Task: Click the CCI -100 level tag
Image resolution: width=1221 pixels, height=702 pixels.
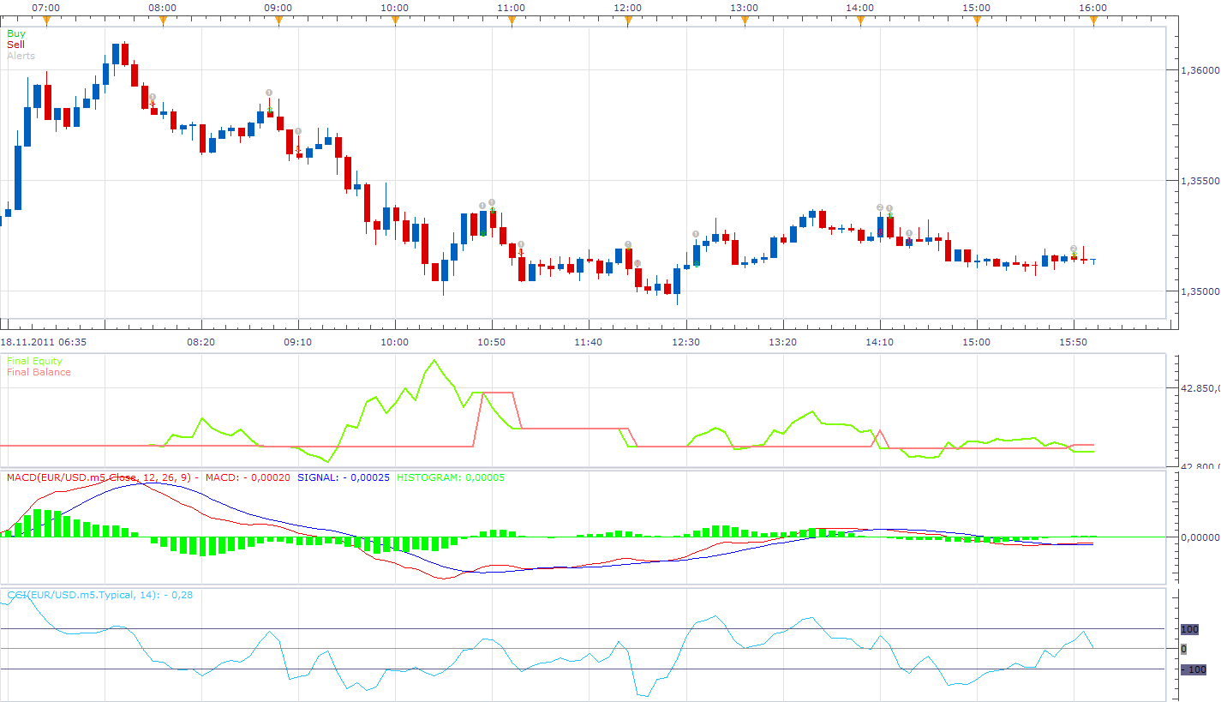Action: coord(1193,669)
